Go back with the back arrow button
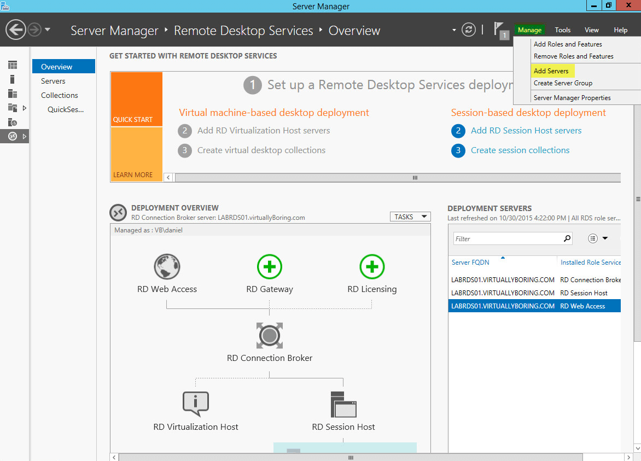This screenshot has height=461, width=641. [x=15, y=30]
